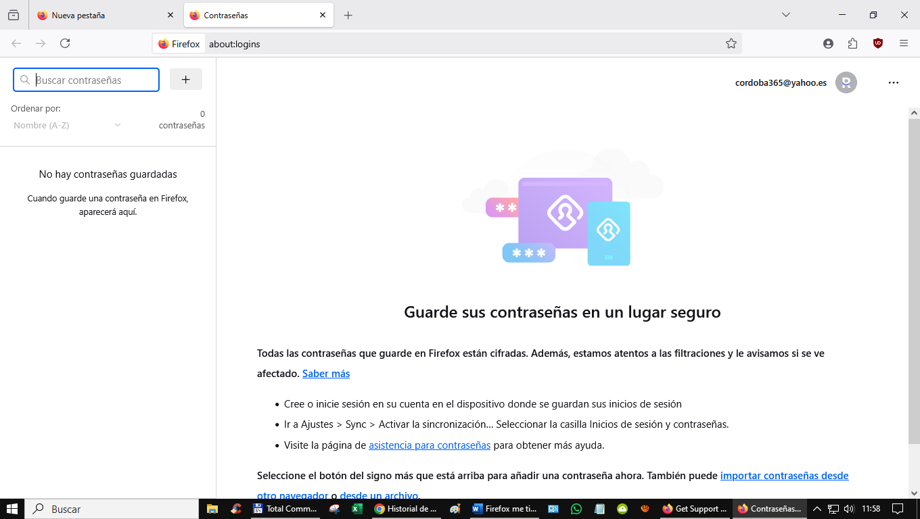Open the uBlock Origin extension icon
Screen dimensions: 920x519
coord(878,43)
